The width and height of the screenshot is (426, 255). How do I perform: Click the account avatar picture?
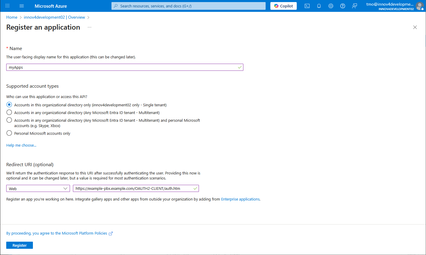click(x=419, y=6)
